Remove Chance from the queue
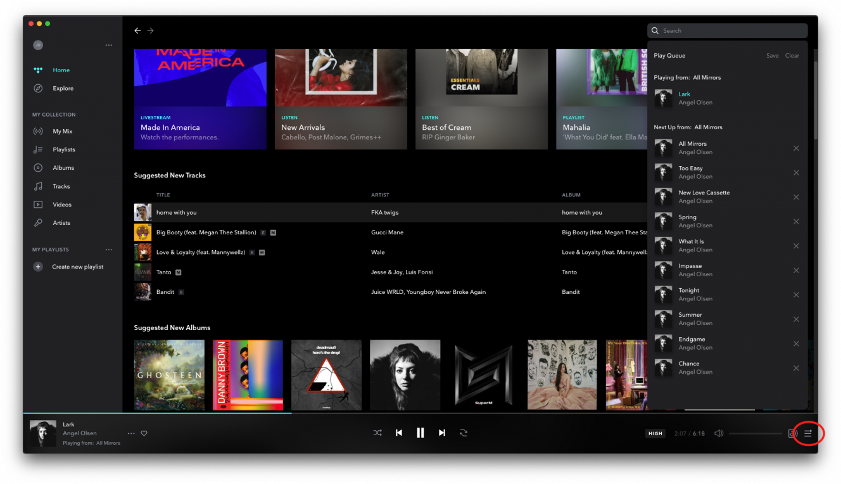The height and width of the screenshot is (484, 841). click(x=796, y=368)
